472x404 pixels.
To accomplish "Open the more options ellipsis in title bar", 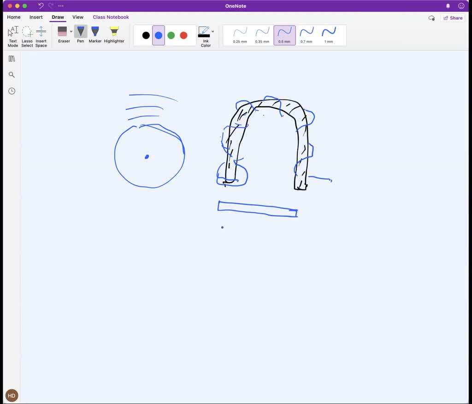I will coord(61,6).
